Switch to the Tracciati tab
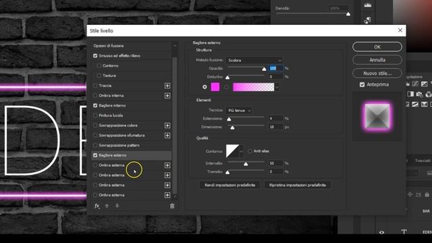 tap(423, 161)
